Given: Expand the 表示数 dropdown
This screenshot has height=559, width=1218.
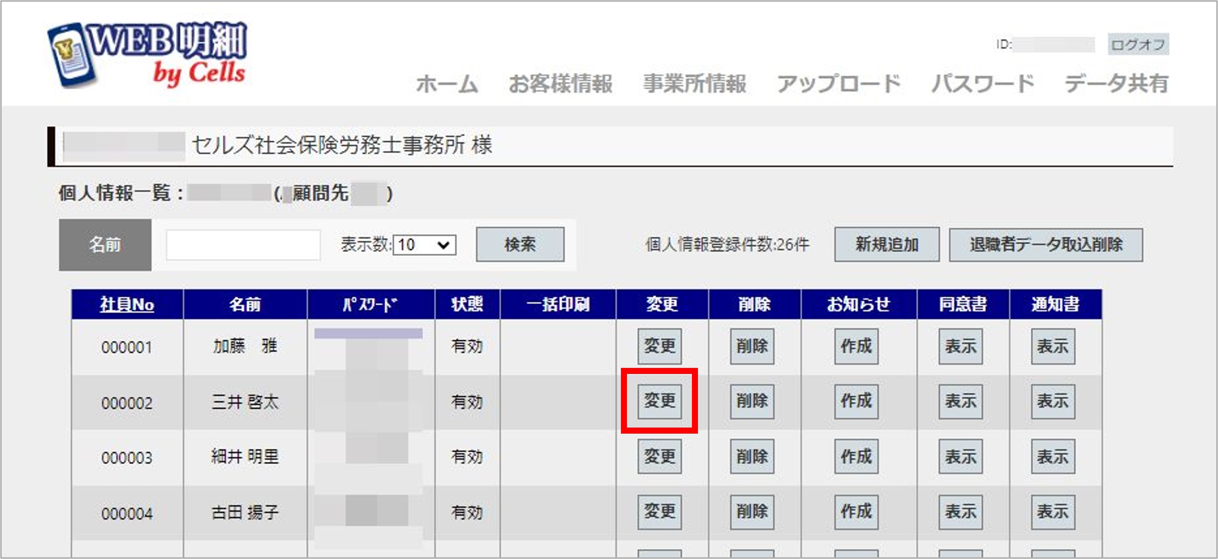Looking at the screenshot, I should coord(424,245).
